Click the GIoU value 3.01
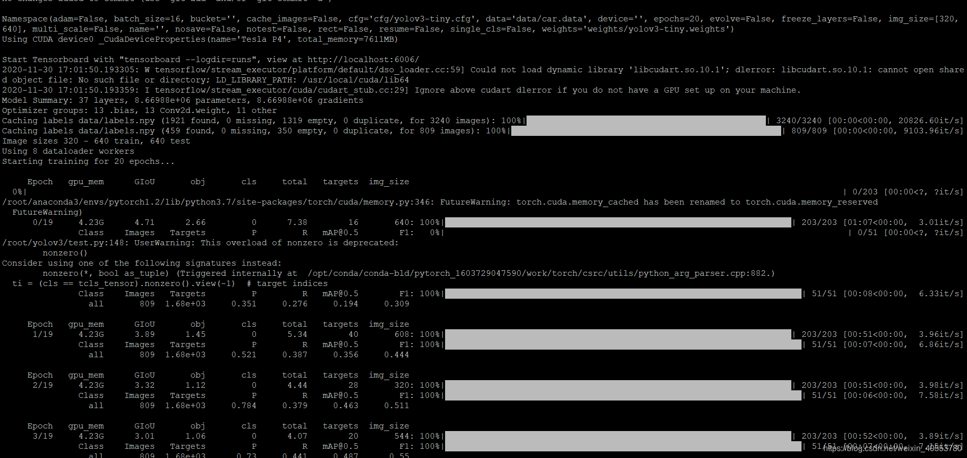The image size is (967, 458). tap(145, 436)
